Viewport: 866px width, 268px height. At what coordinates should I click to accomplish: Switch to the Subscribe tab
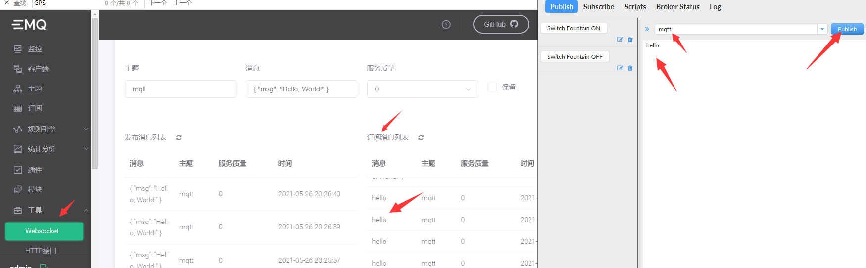click(598, 6)
